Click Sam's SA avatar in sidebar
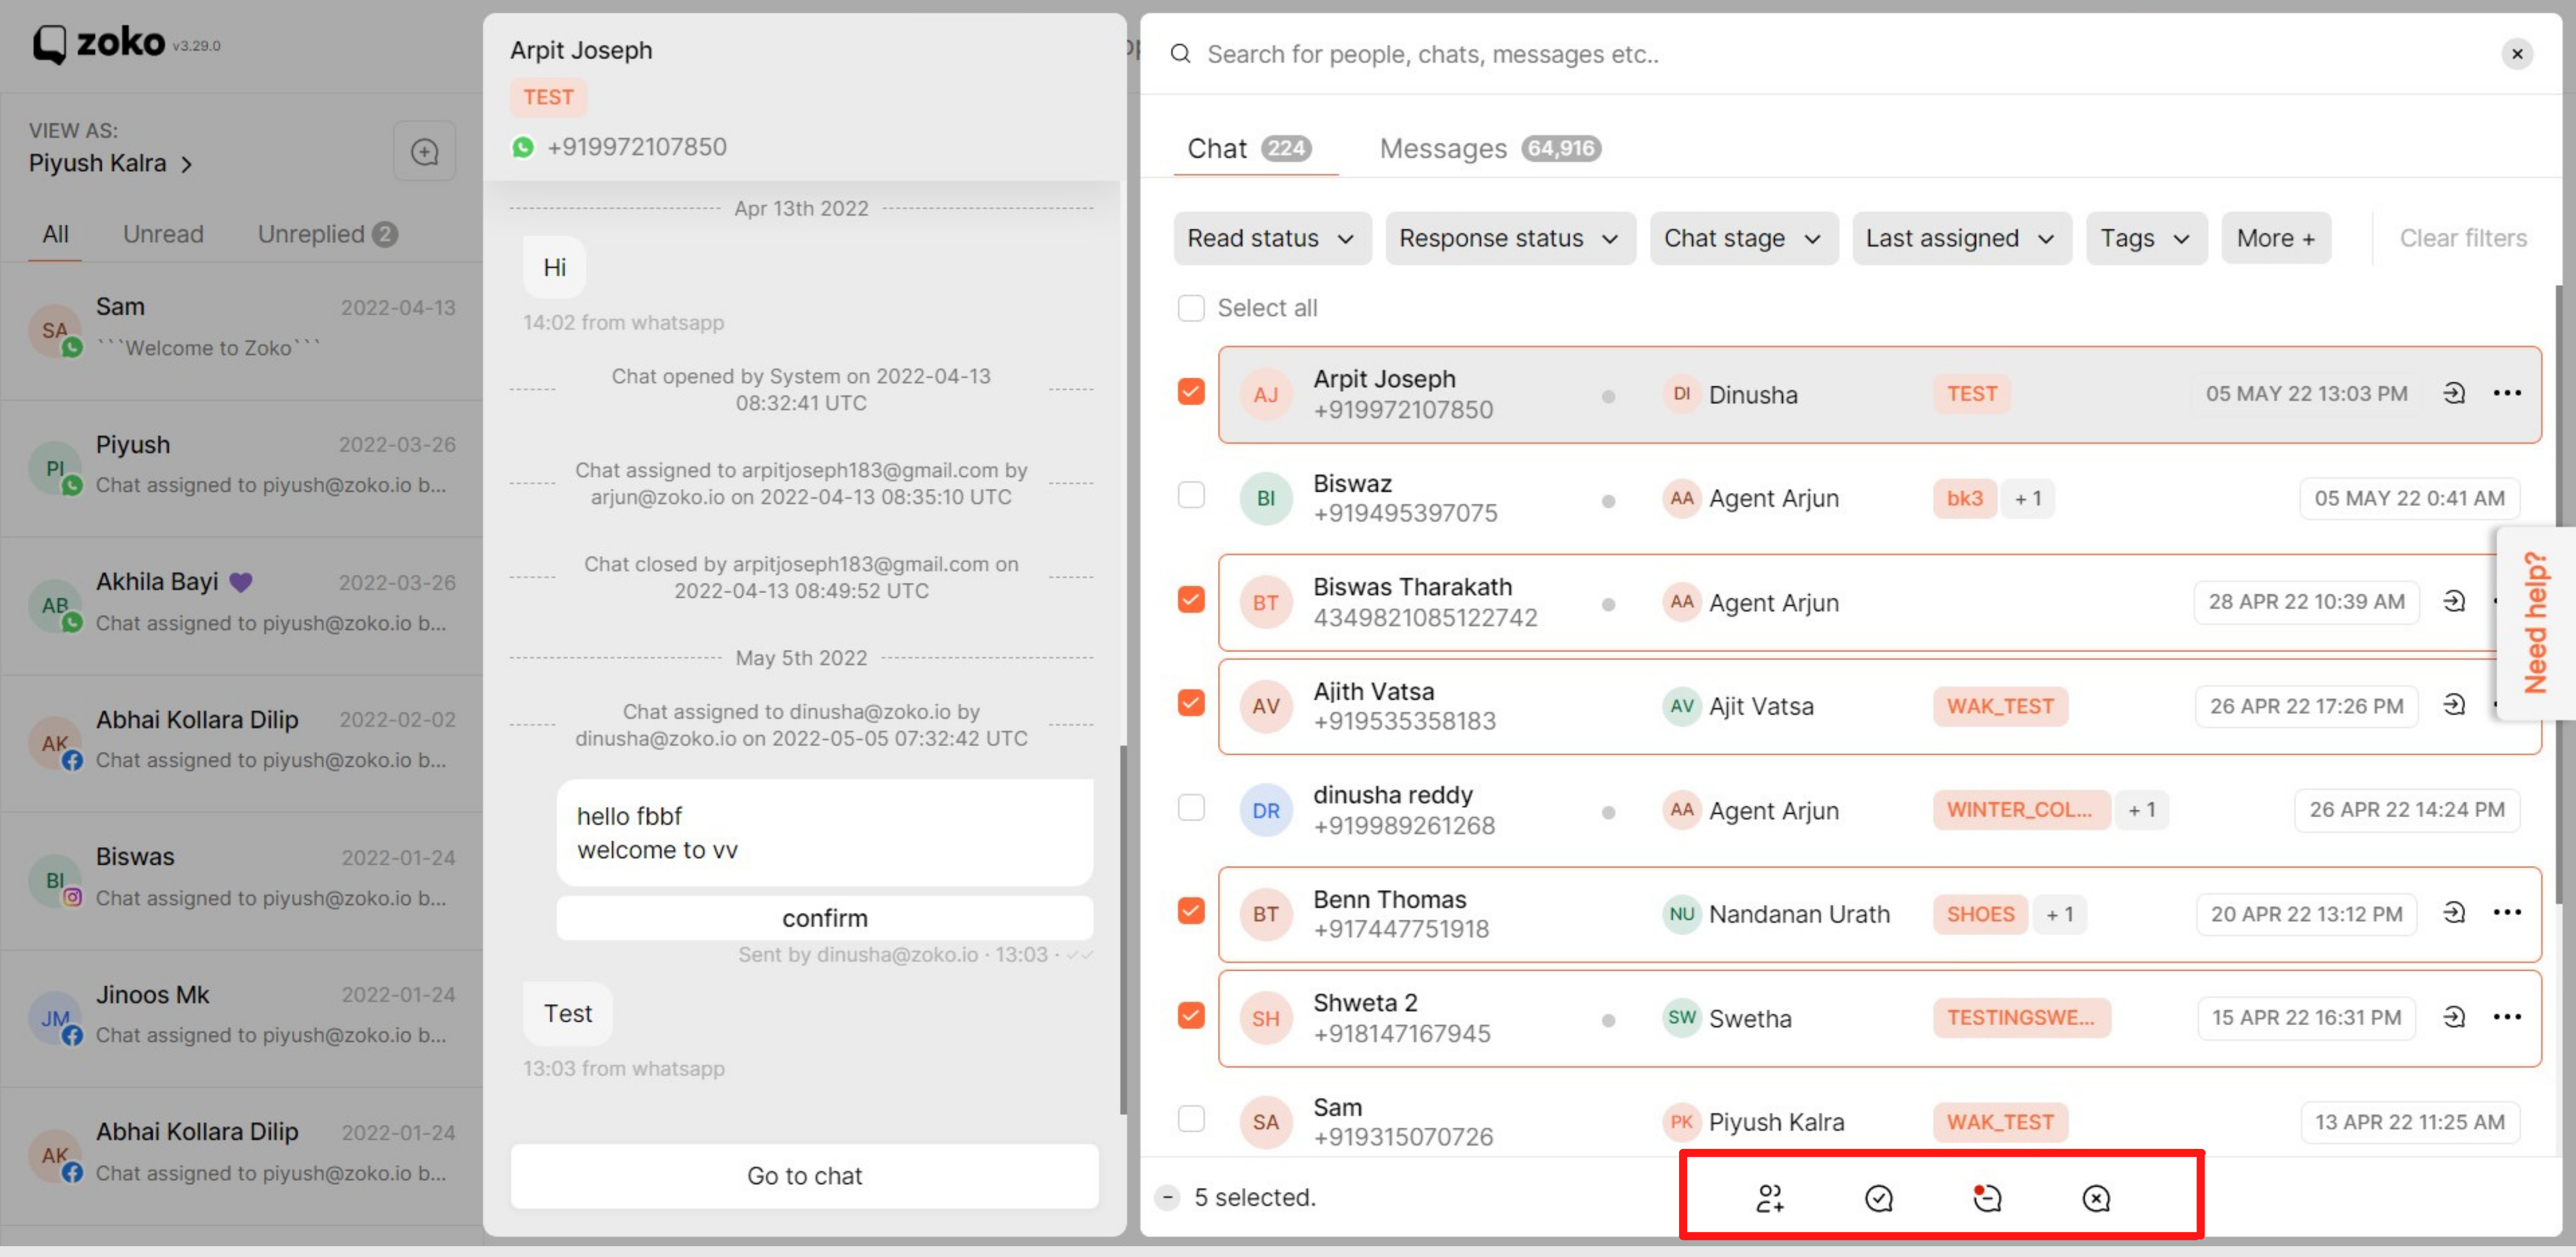2576x1257 pixels. point(55,330)
